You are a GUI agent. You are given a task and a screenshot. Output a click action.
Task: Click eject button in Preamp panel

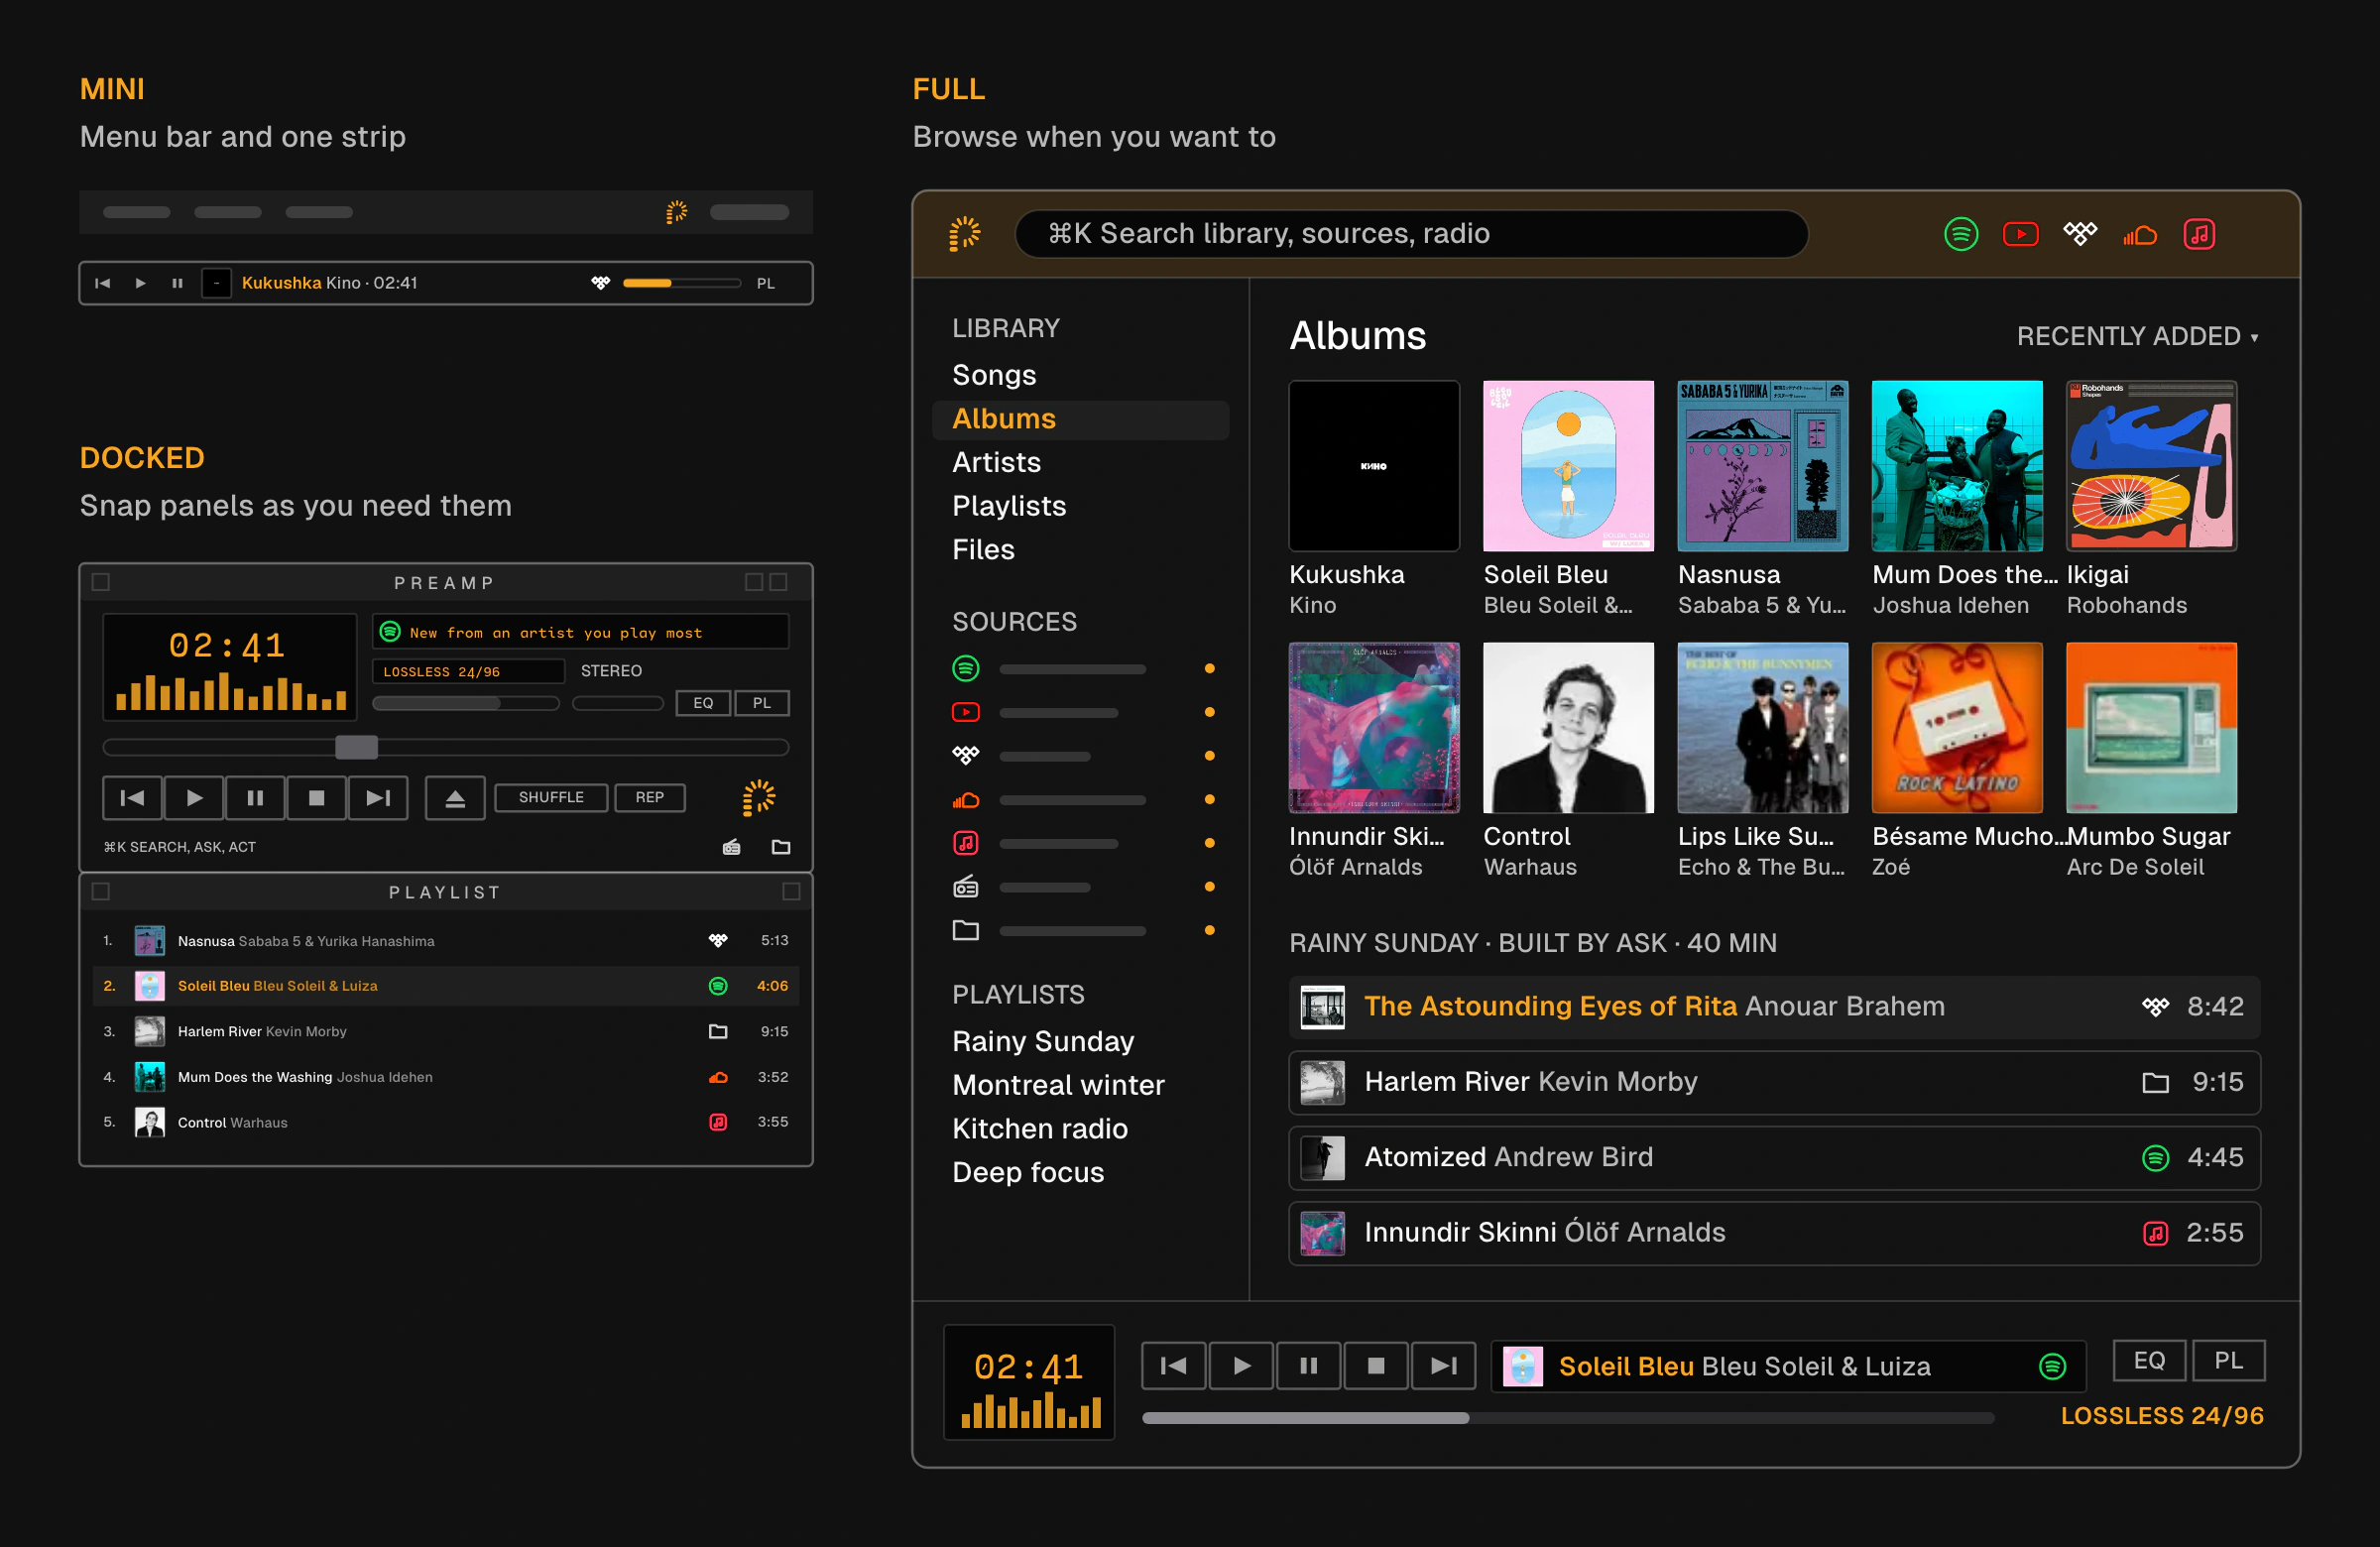click(x=455, y=797)
